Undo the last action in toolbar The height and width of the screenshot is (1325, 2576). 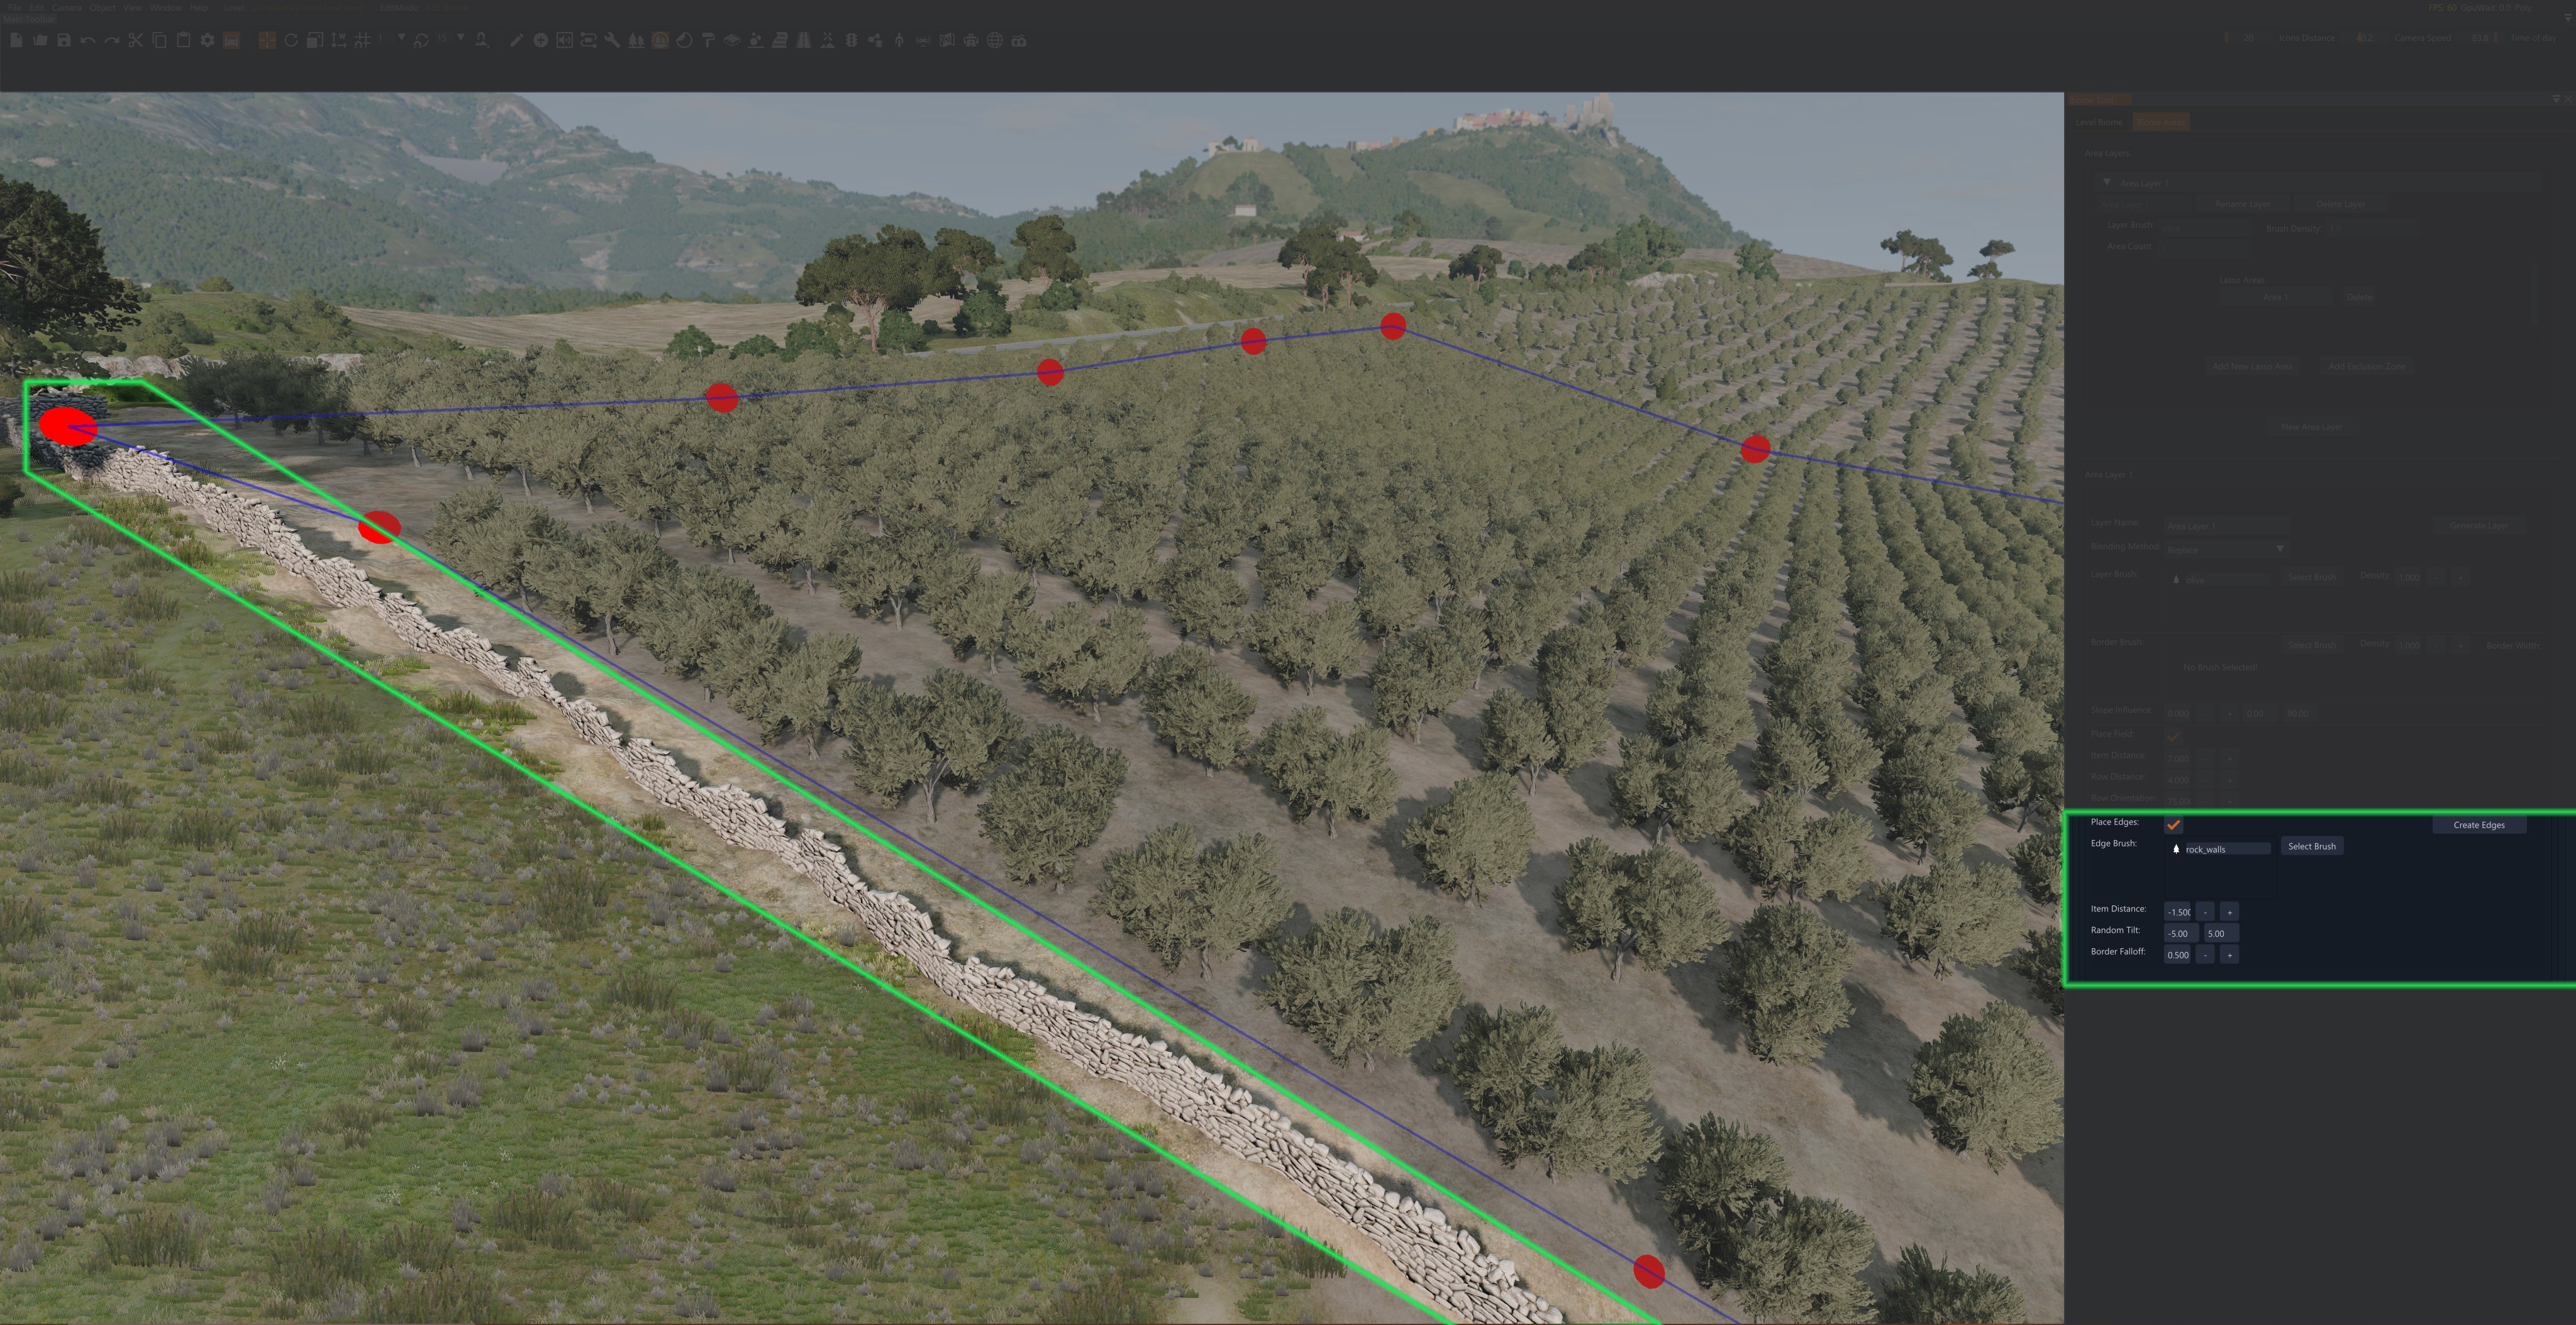tap(88, 40)
